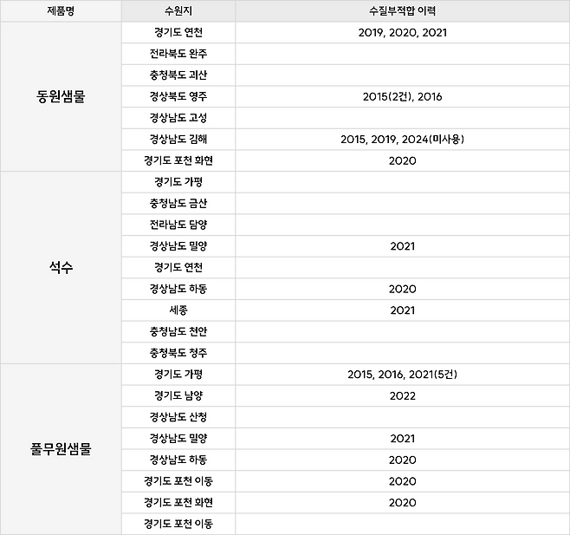The height and width of the screenshot is (535, 570).
Task: Select the "2015(2건), 2016" history cell
Action: click(402, 96)
